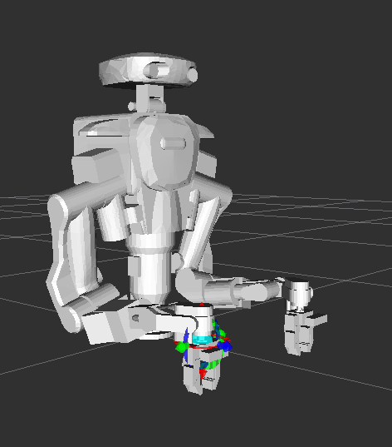The height and width of the screenshot is (447, 392).
Task: Select the red downward arrow on gripper
Action: click(x=203, y=374)
